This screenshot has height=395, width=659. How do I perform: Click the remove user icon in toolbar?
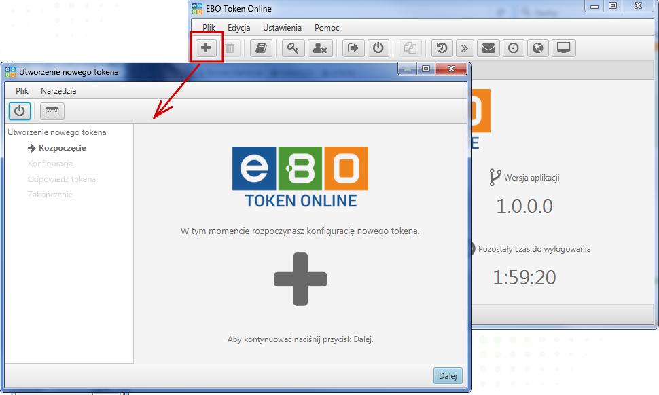click(x=320, y=48)
